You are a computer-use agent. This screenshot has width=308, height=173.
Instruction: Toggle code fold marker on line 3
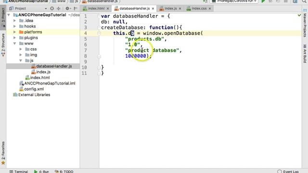(x=99, y=27)
